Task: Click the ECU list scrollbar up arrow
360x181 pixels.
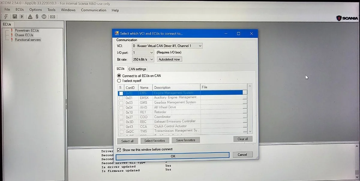Action: coord(250,87)
